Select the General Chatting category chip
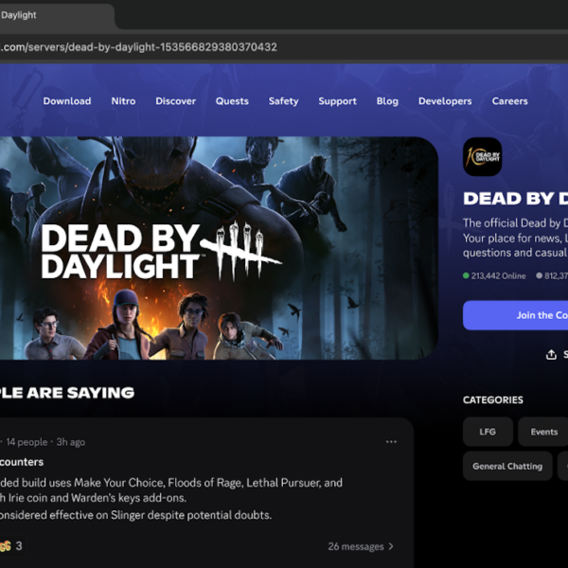 coord(507,466)
